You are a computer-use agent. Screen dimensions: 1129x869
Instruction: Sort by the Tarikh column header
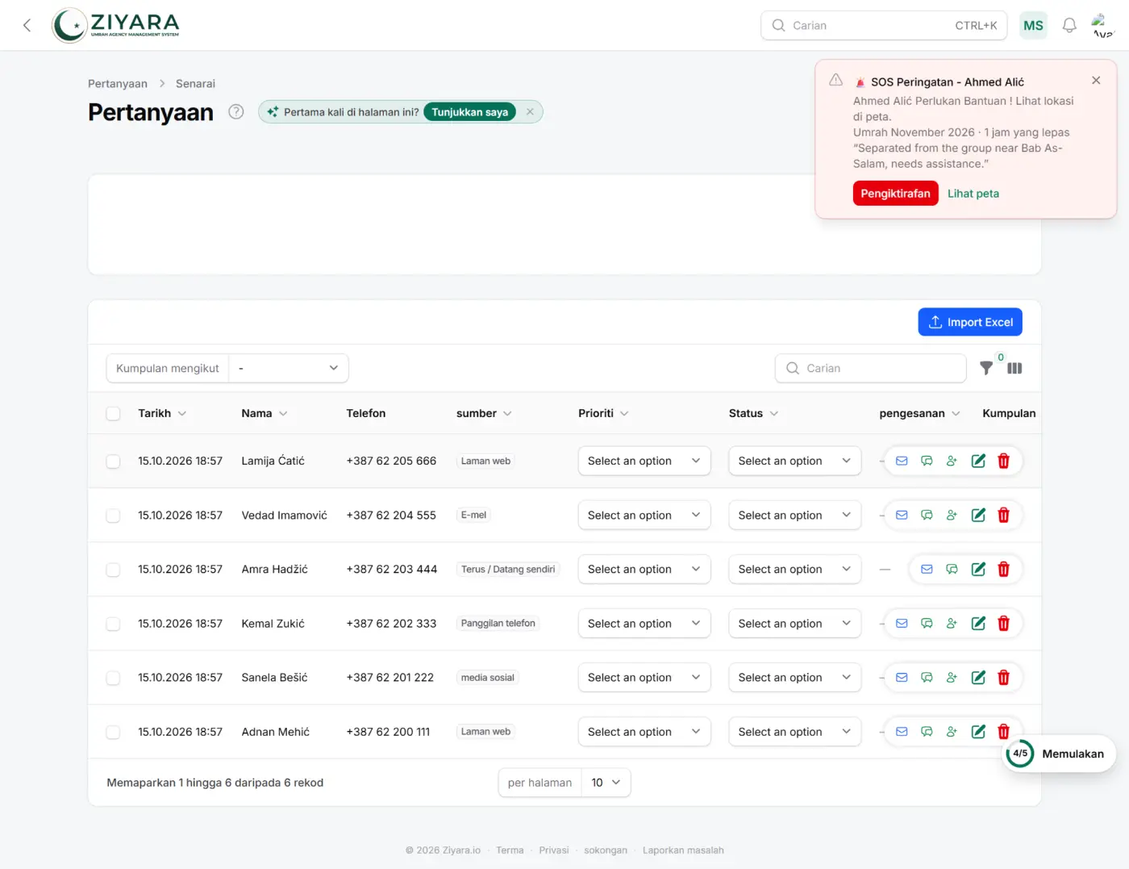pyautogui.click(x=161, y=413)
